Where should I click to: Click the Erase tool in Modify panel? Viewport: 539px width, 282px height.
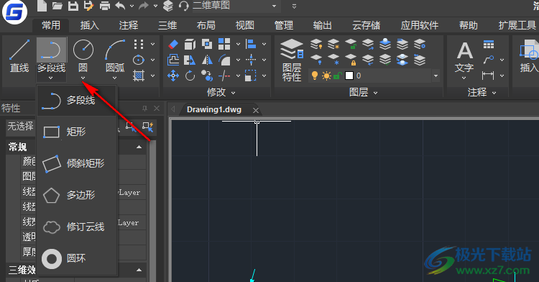point(173,45)
